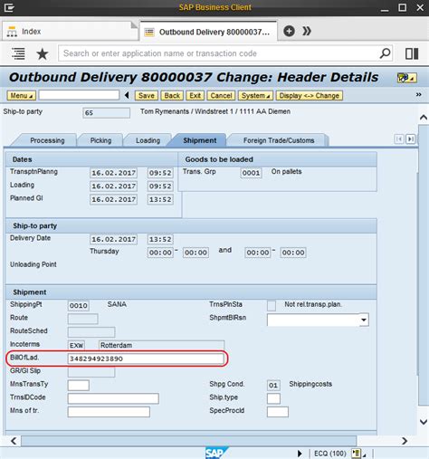
Task: Open the navigation menu list icon
Action: click(x=18, y=53)
